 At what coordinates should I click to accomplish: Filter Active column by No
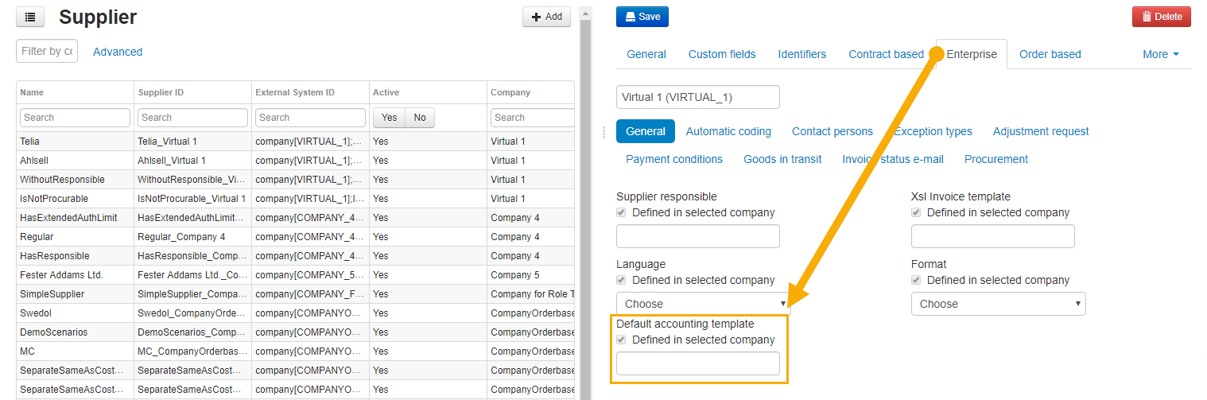pos(420,118)
